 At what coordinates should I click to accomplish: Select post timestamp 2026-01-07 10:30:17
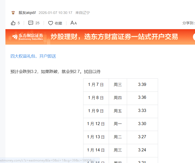(56, 13)
